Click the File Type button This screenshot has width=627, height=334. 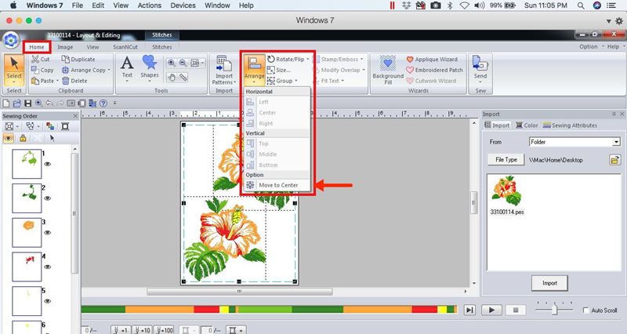[505, 160]
